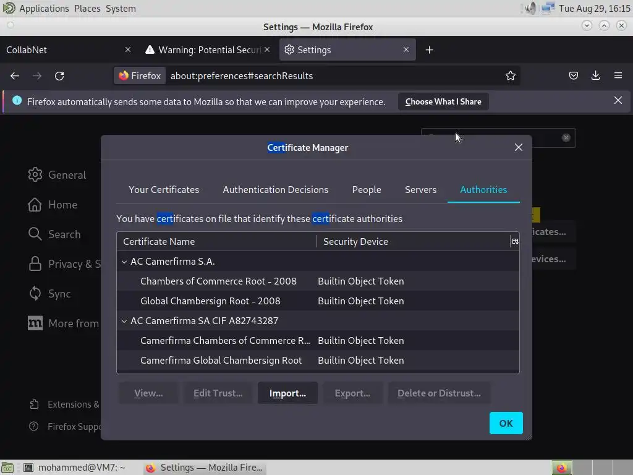Screen dimensions: 633x475
Task: Select Chambers of Commerce Root - 2008 row
Action: 318,281
